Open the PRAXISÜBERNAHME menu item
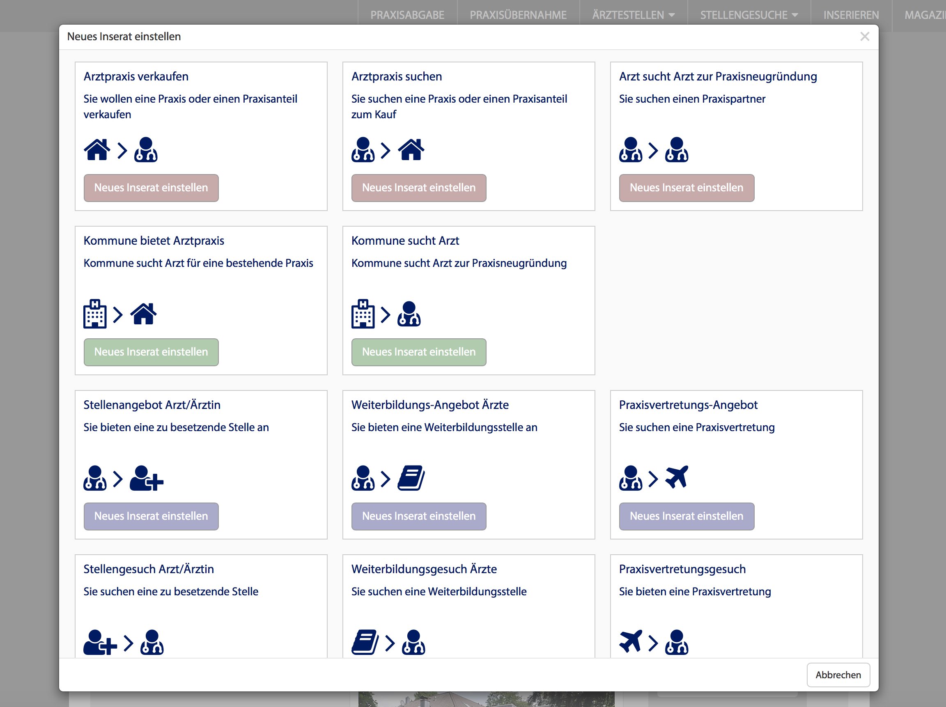Screen dimensions: 946x707 click(x=518, y=16)
